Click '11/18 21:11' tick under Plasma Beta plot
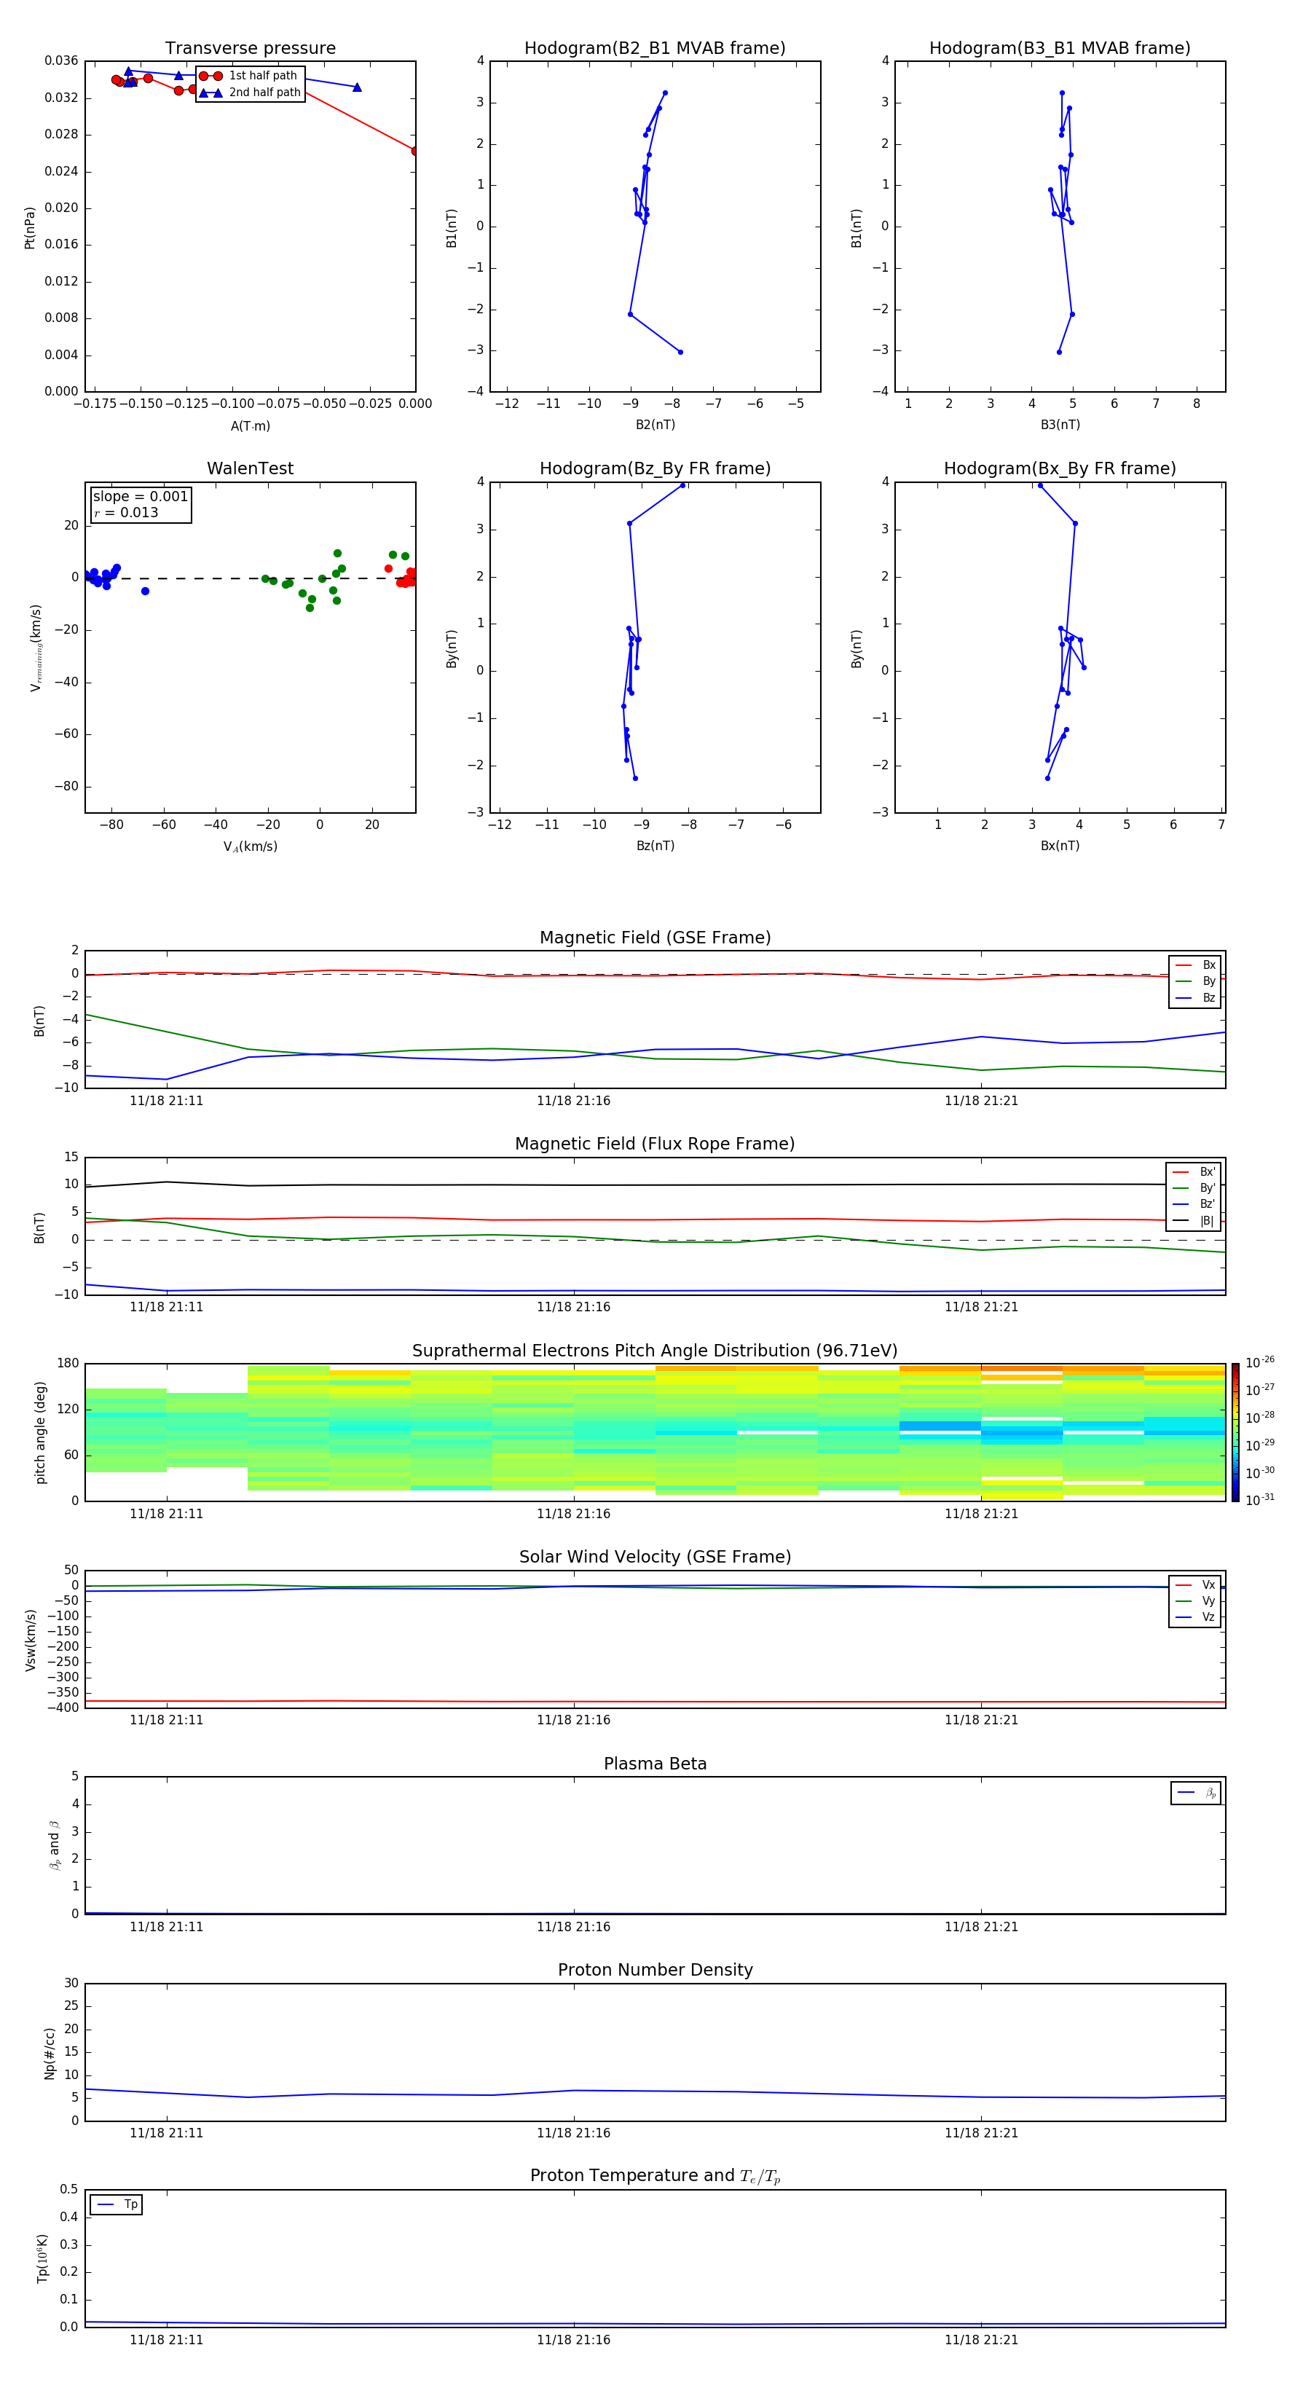 tap(166, 1926)
